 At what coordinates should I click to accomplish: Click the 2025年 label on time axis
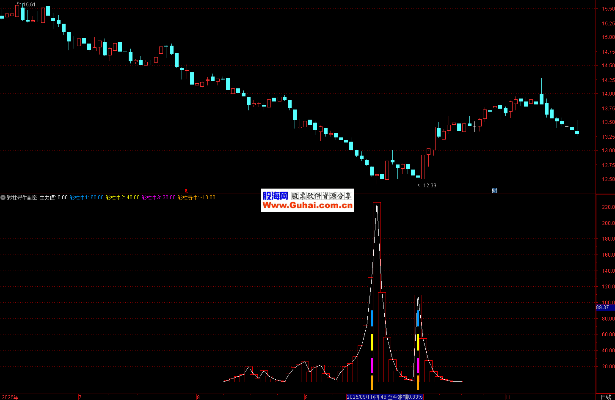tap(10, 397)
